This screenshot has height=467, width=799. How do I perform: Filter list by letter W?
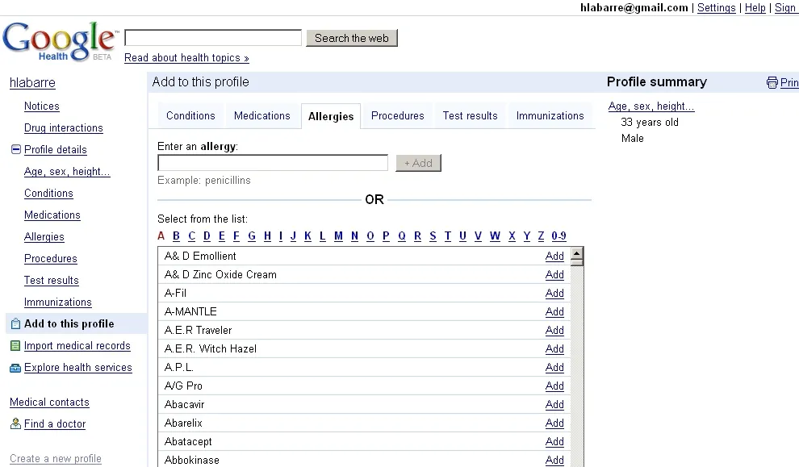coord(495,236)
